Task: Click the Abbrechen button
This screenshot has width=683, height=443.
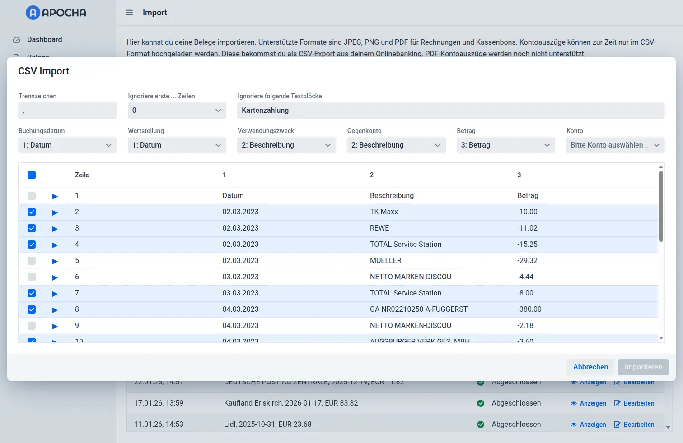Action: (590, 367)
